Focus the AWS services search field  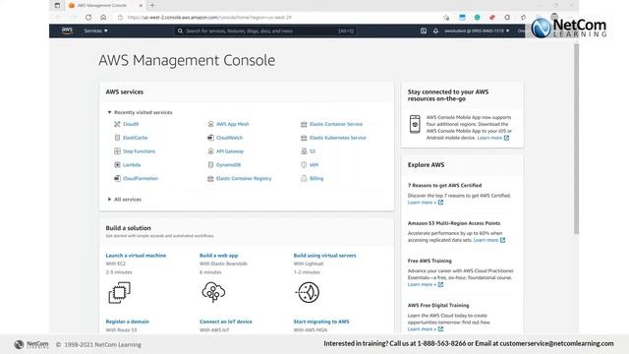point(265,30)
